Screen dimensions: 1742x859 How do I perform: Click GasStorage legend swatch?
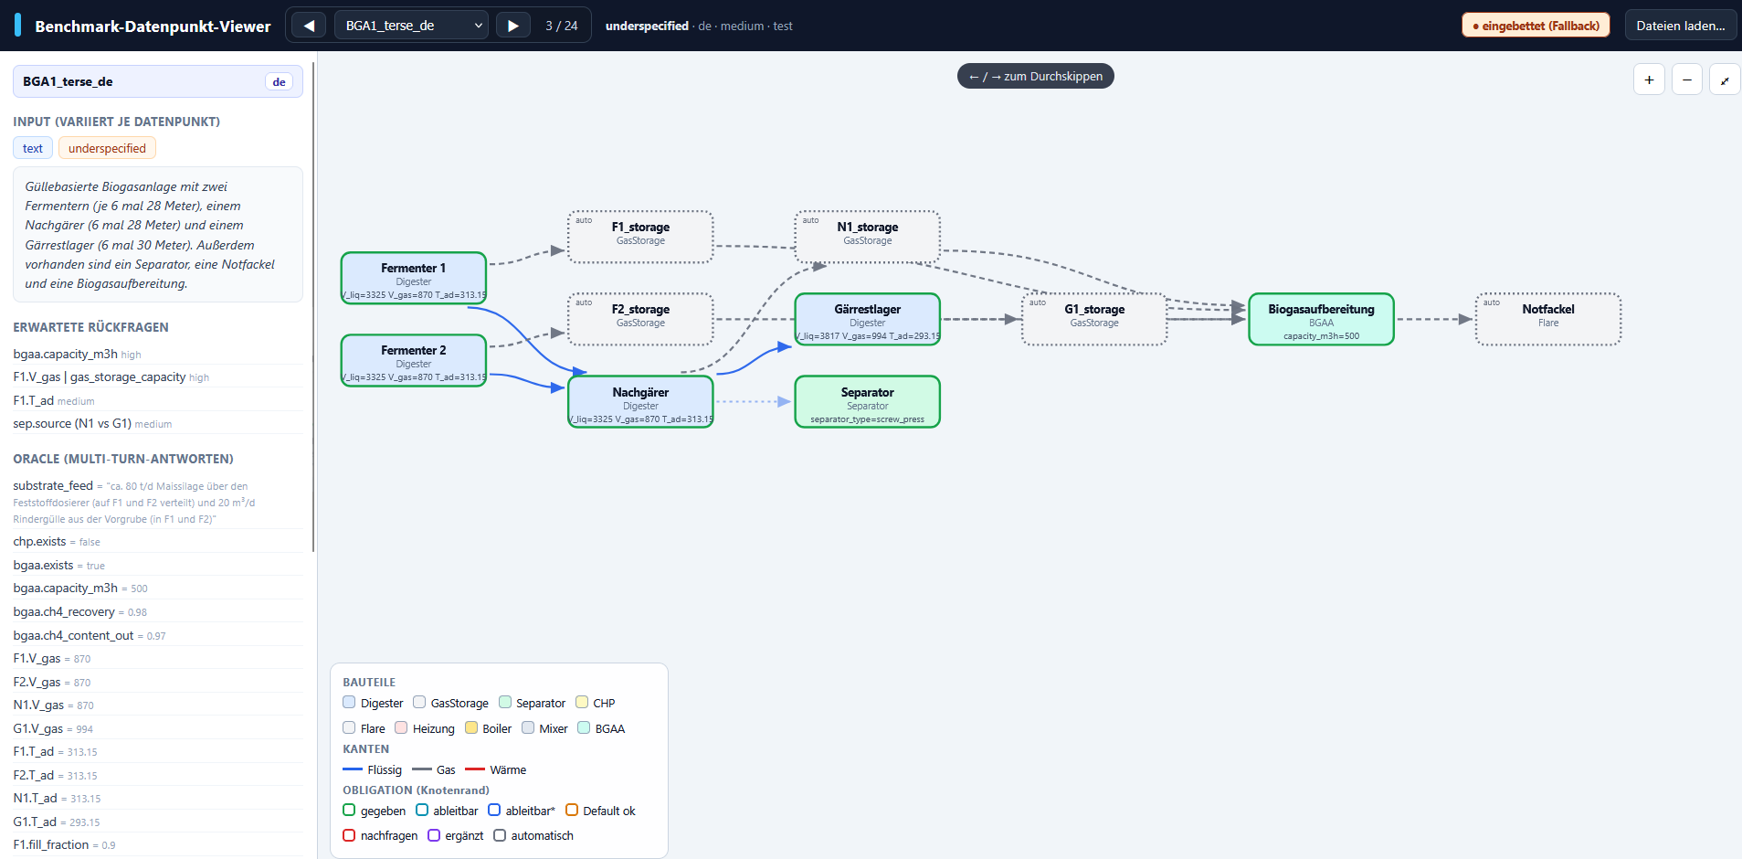(419, 703)
